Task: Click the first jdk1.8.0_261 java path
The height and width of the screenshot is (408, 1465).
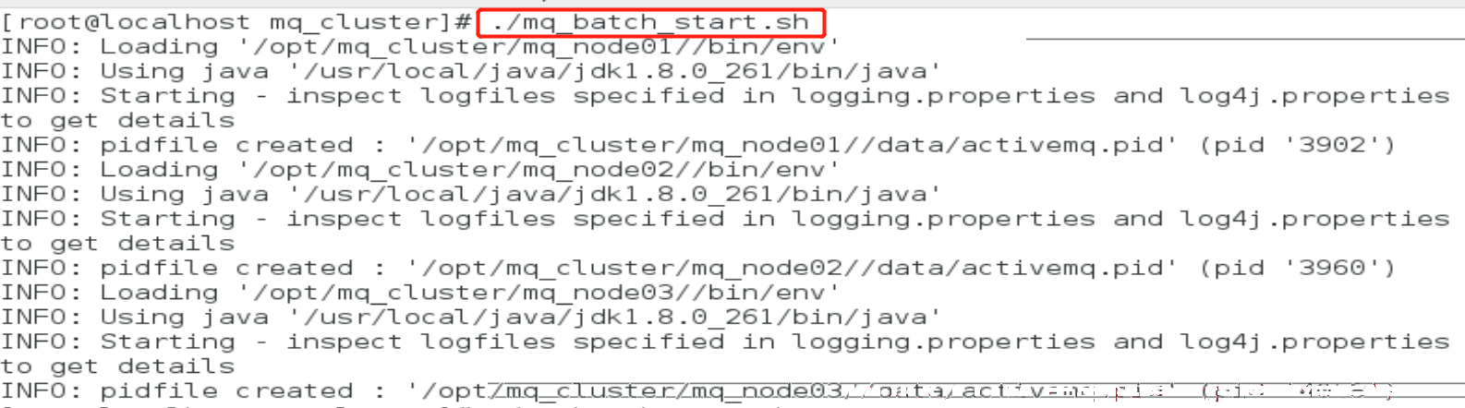Action: 615,71
